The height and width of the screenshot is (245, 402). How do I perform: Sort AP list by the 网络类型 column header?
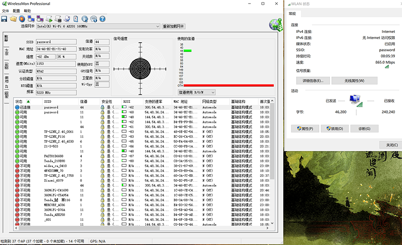point(215,101)
